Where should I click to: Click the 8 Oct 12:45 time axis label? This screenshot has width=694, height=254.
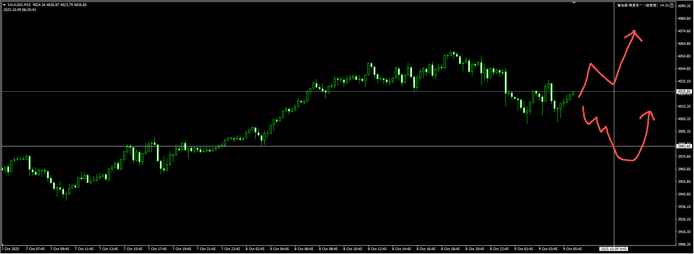click(377, 249)
